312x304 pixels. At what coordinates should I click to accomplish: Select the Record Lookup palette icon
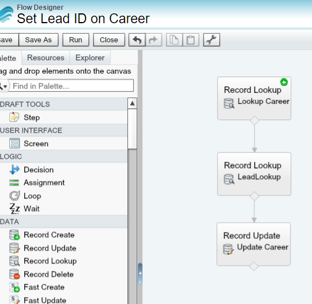tap(14, 261)
